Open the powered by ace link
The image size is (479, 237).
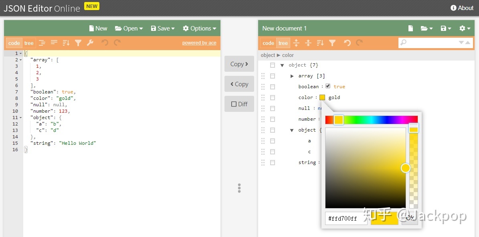(199, 43)
